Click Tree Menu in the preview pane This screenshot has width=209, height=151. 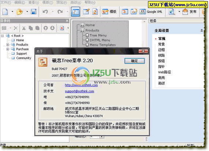coord(98,35)
